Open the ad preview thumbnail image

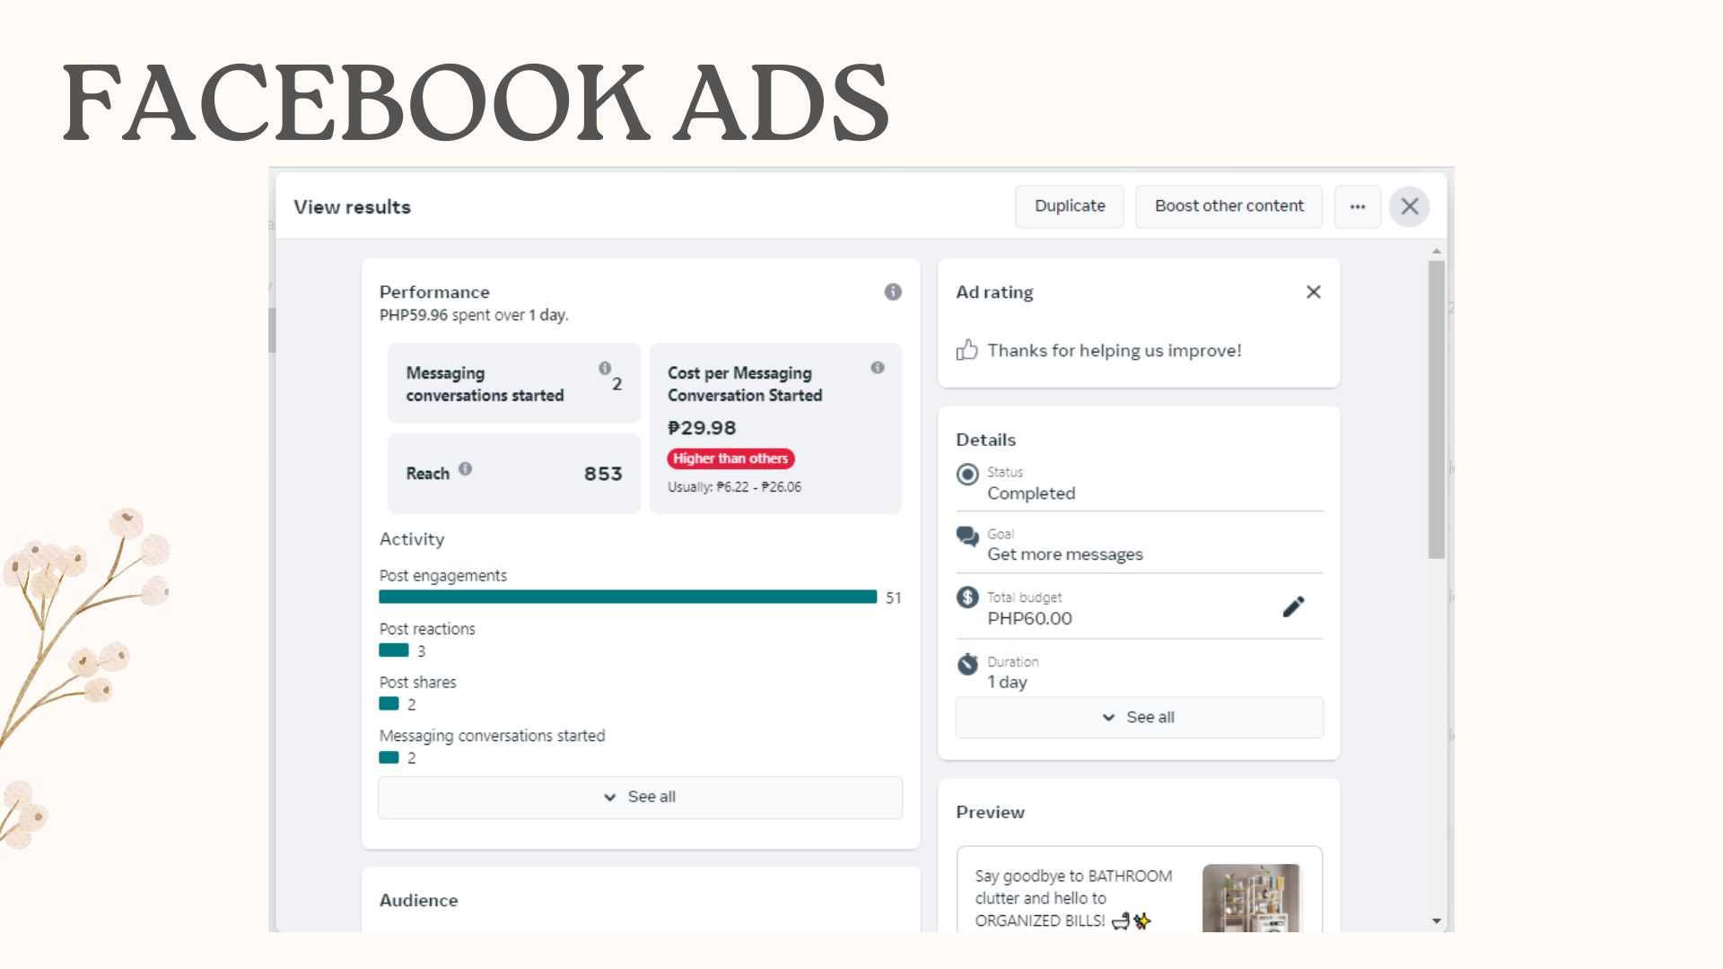(1251, 897)
